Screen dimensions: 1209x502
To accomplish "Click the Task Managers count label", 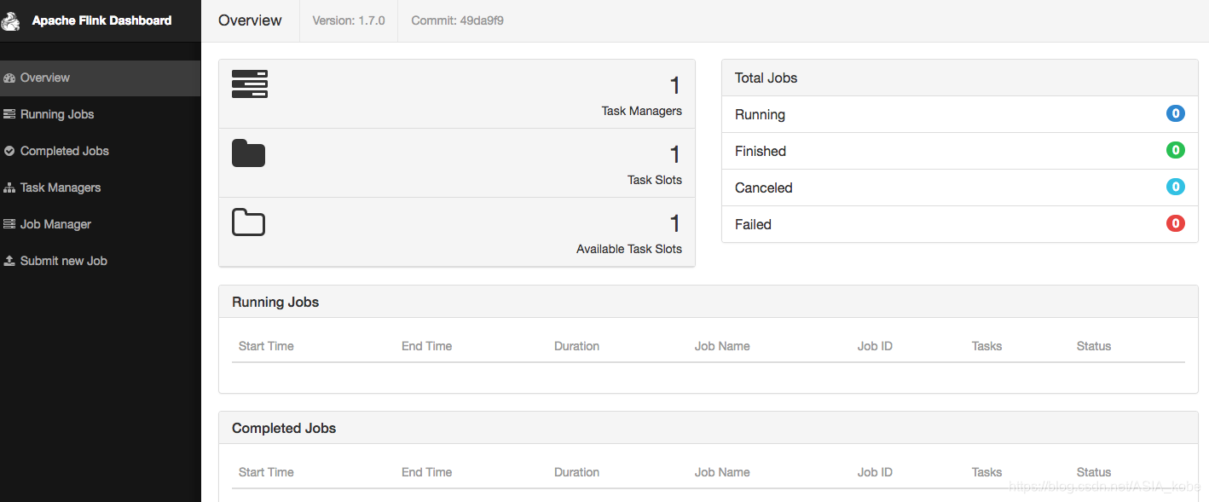I will coord(641,111).
